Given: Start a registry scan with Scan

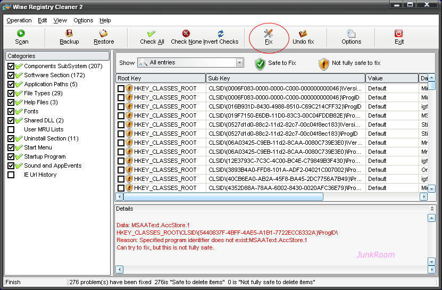Looking at the screenshot, I should [x=21, y=37].
